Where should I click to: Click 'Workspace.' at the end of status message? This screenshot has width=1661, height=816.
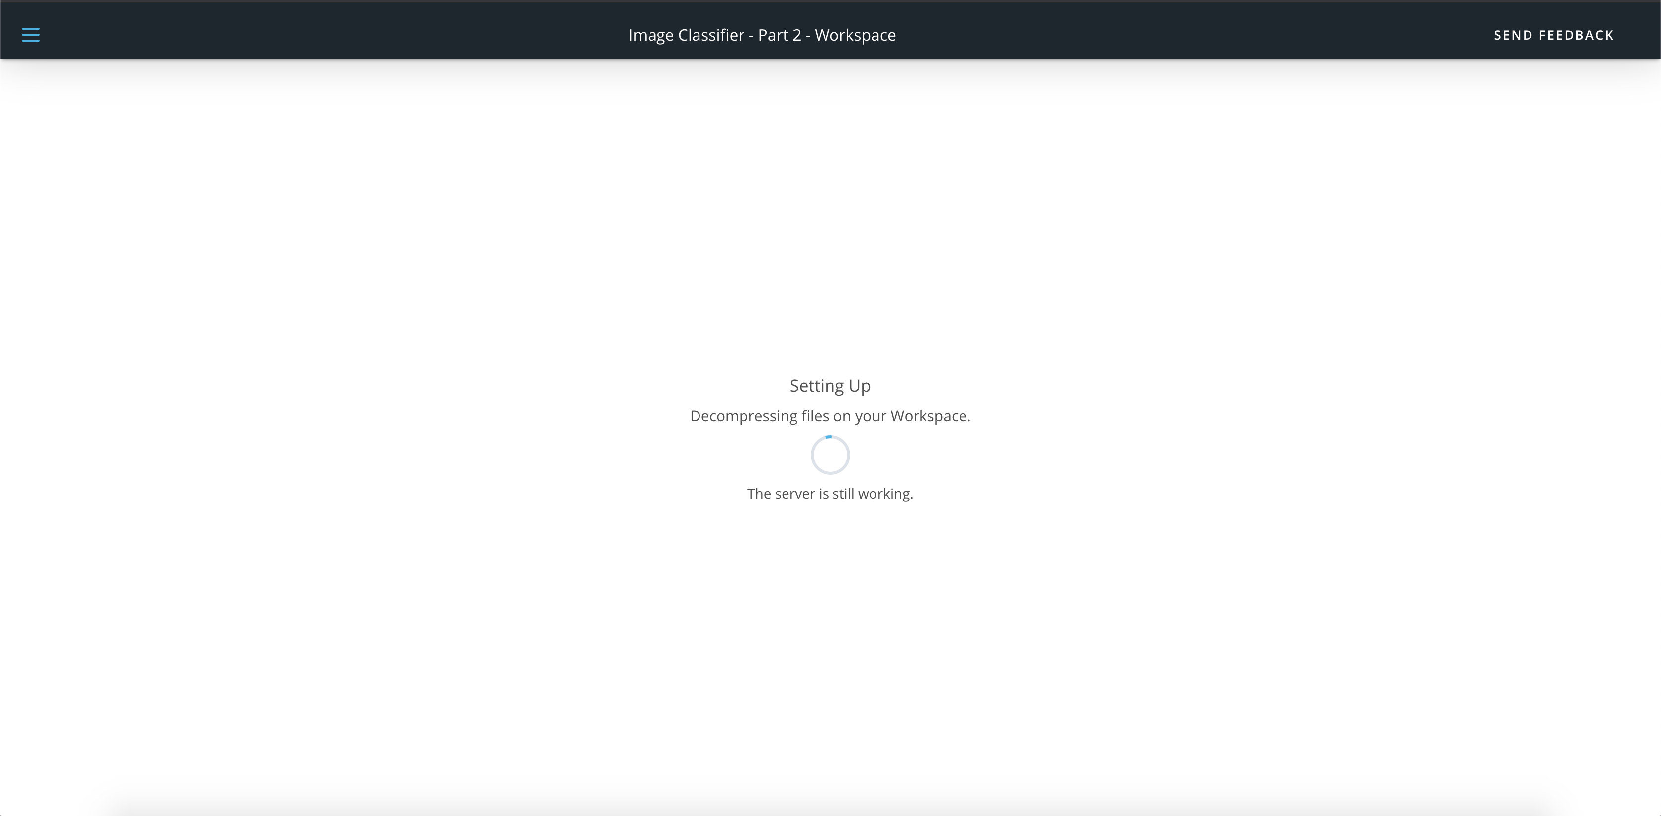(x=930, y=416)
